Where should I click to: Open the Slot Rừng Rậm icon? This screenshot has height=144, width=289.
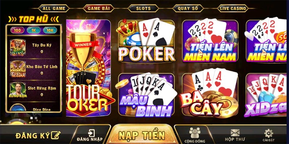(18, 90)
